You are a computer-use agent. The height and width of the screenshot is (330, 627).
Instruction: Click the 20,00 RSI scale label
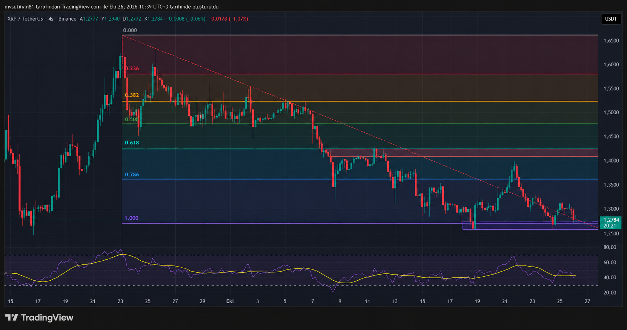tap(610, 293)
